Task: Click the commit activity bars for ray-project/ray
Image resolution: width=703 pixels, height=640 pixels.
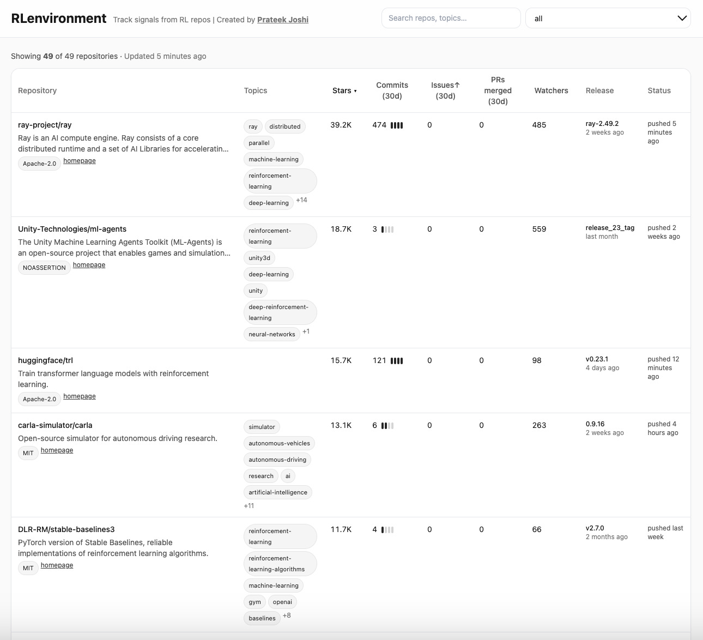Action: [x=397, y=125]
